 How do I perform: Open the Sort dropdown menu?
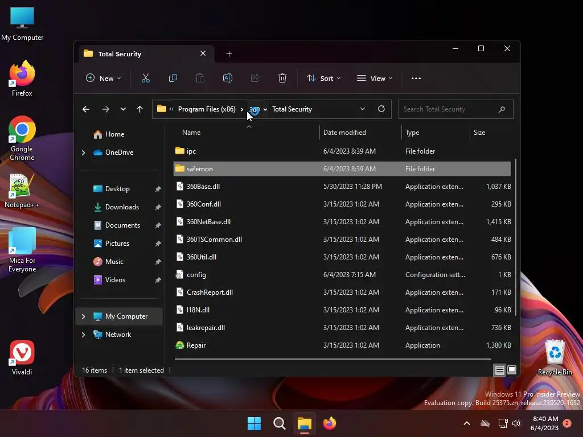pyautogui.click(x=323, y=79)
